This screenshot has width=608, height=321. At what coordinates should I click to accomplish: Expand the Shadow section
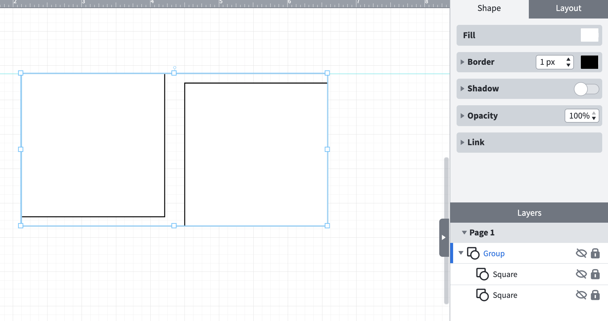click(x=462, y=88)
